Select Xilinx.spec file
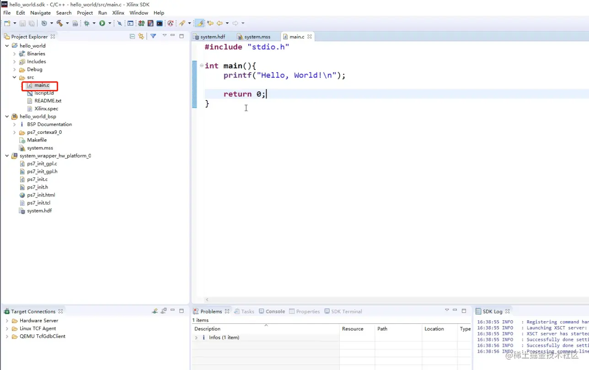The height and width of the screenshot is (370, 589). tap(46, 109)
